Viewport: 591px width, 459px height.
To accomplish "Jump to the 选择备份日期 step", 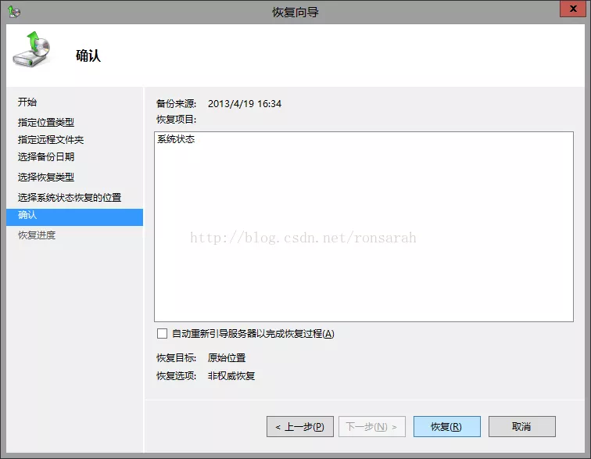I will (x=46, y=157).
